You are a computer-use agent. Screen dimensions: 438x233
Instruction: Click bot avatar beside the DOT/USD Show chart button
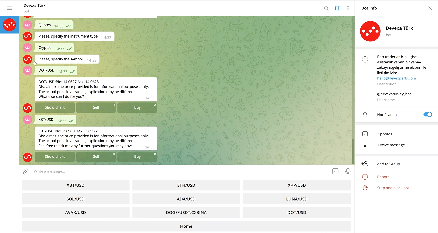click(27, 108)
